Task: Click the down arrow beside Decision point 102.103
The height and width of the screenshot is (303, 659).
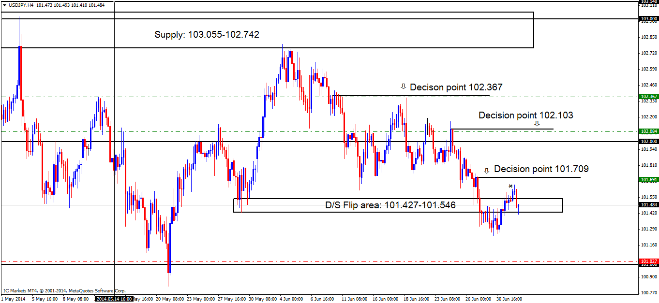Action: pos(537,124)
